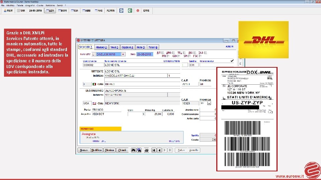Screen dimensions: 321x180
Task: Click the Nuovo button
Action: (x=84, y=150)
